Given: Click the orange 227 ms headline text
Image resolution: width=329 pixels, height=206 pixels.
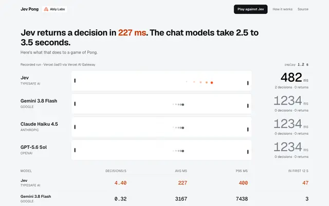Looking at the screenshot, I should point(132,32).
